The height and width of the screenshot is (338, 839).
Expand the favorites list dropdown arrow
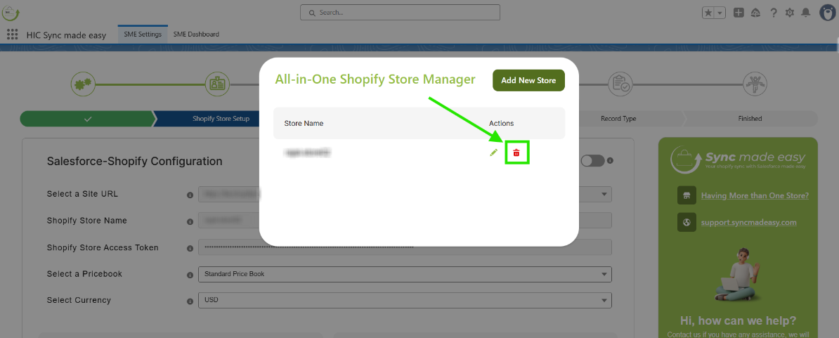tap(720, 13)
